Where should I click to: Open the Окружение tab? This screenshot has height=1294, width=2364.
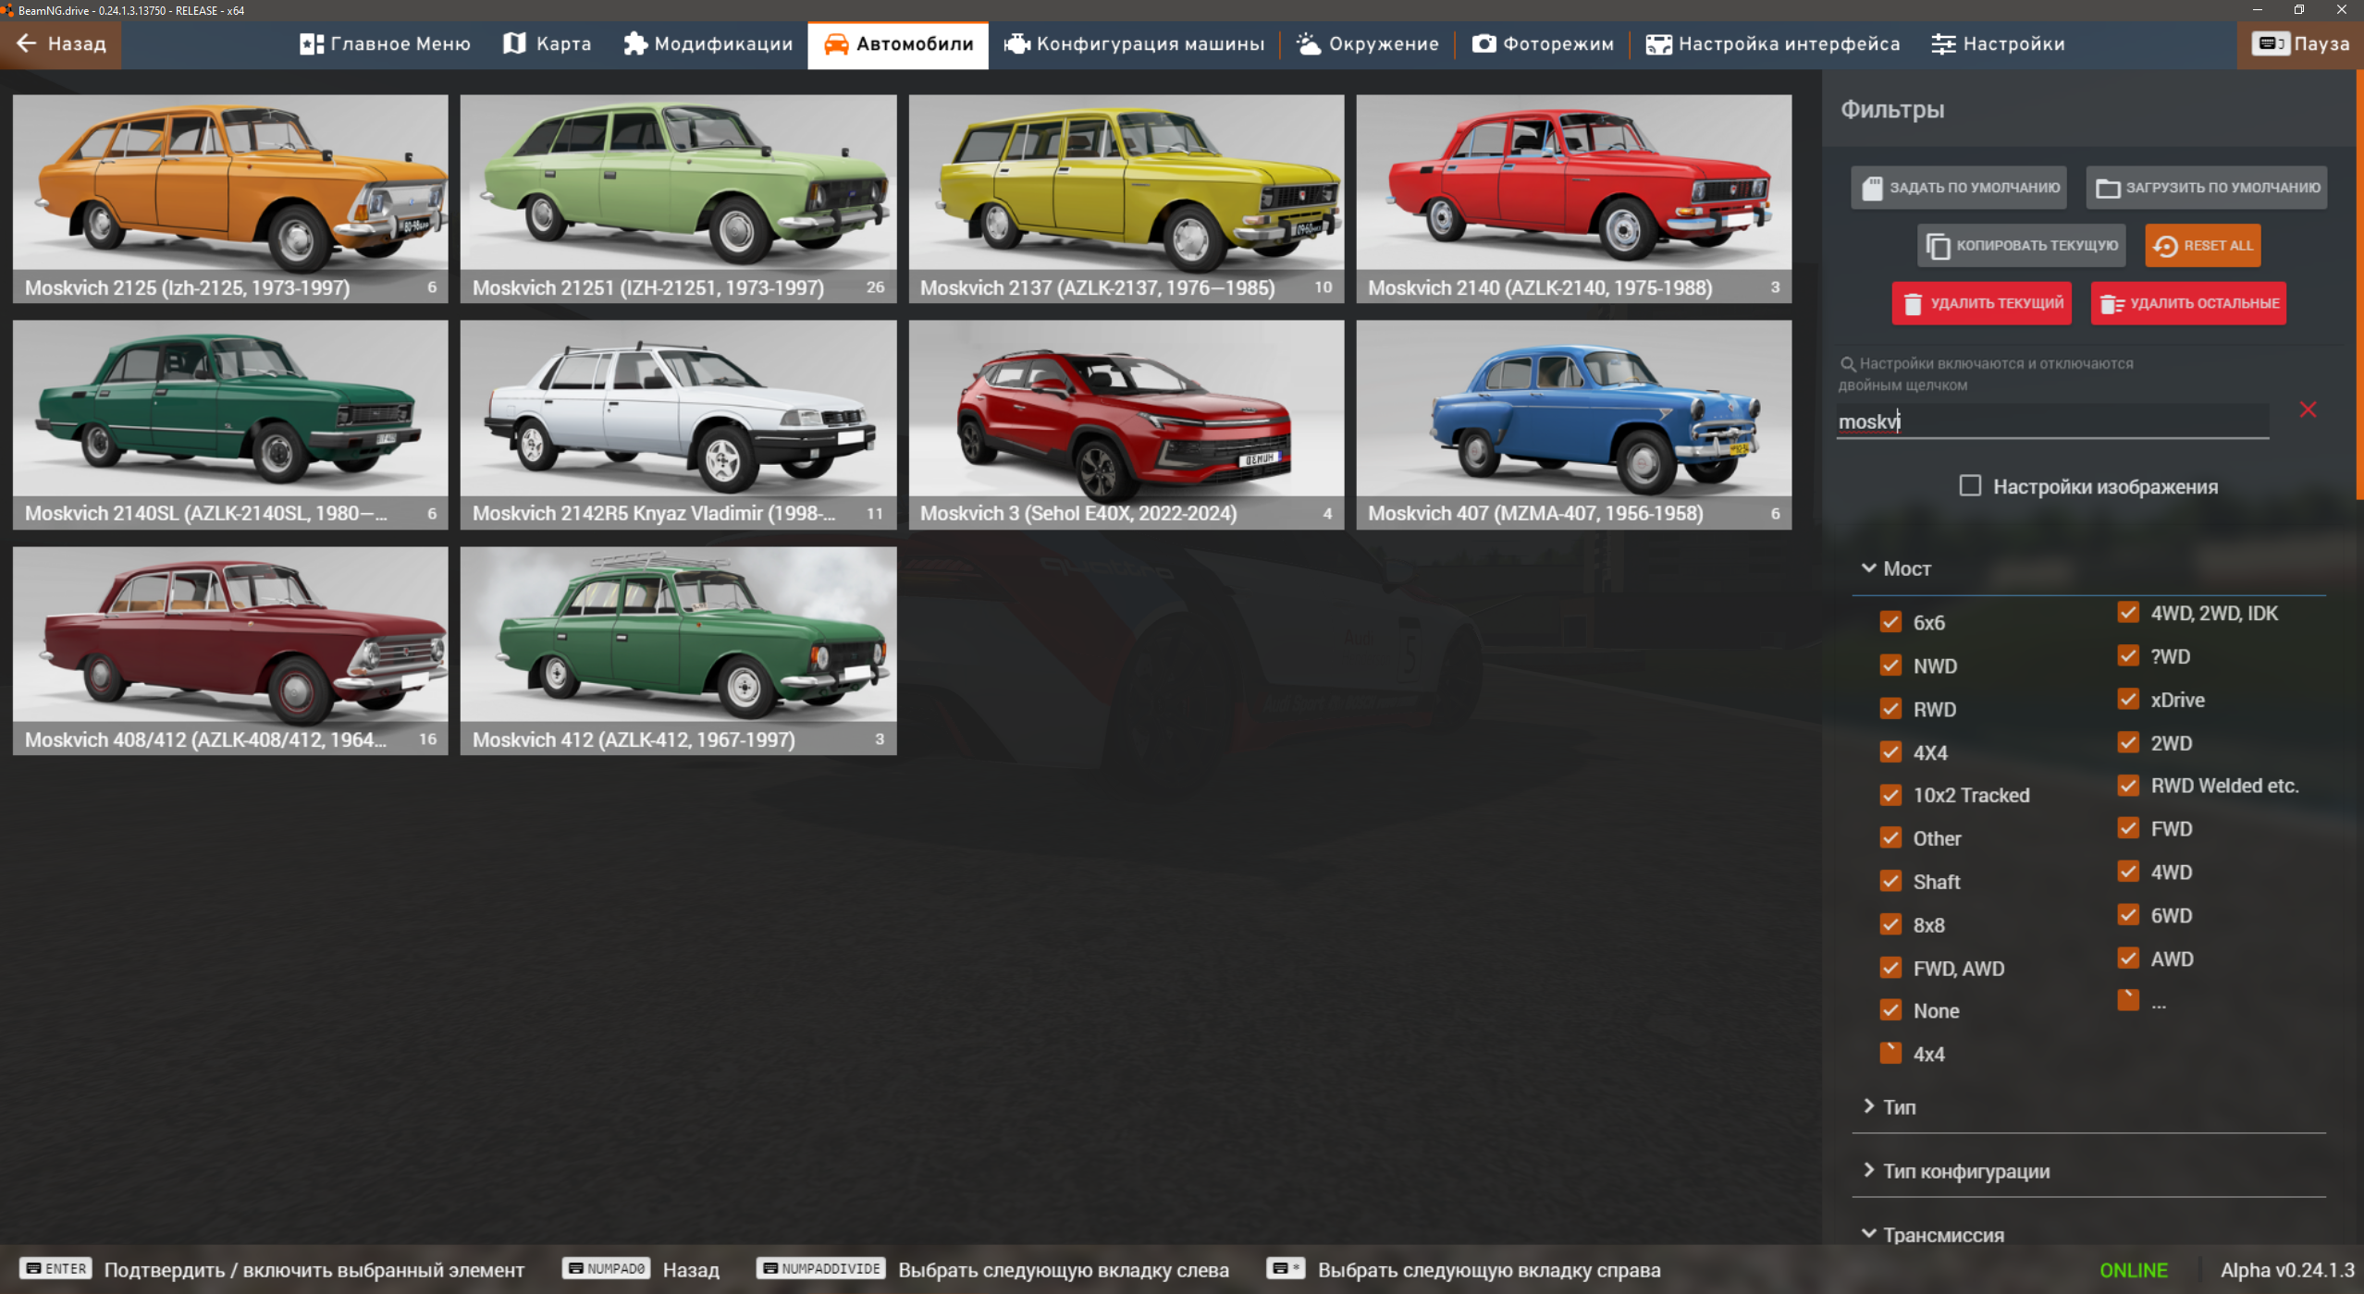coord(1367,44)
